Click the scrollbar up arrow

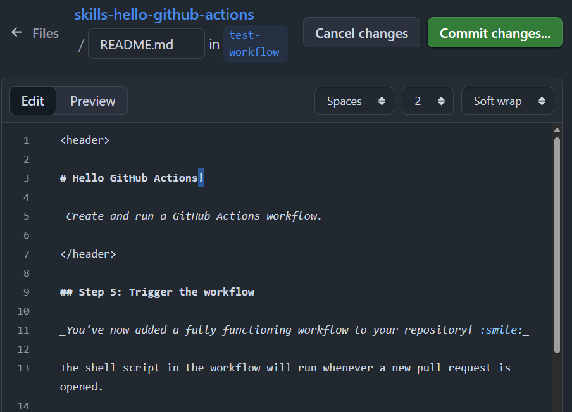tap(557, 131)
